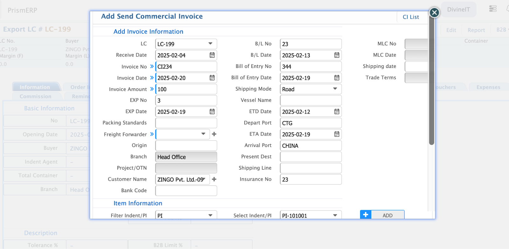509x249 pixels.
Task: Click the B/L No field
Action: tap(311, 44)
